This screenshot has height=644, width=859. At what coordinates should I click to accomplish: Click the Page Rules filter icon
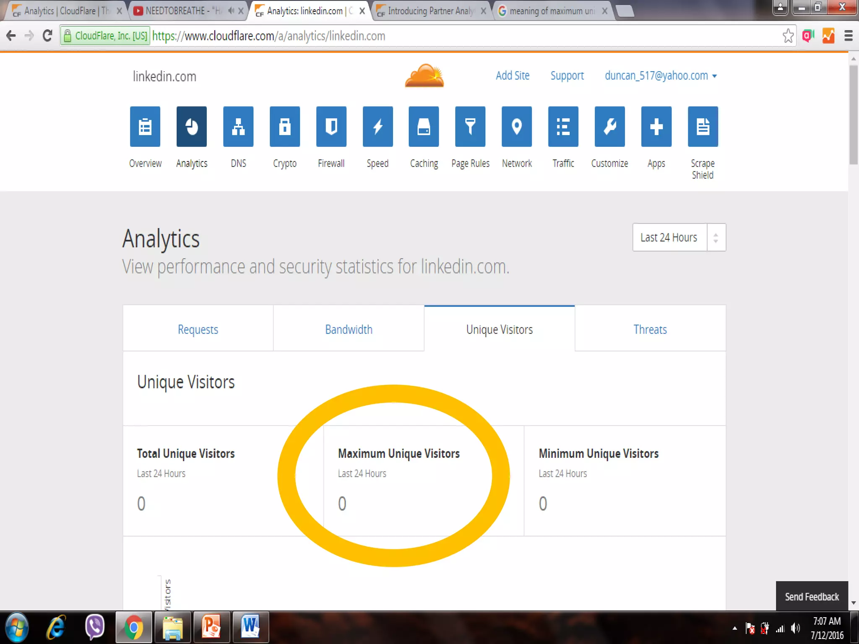(x=470, y=127)
